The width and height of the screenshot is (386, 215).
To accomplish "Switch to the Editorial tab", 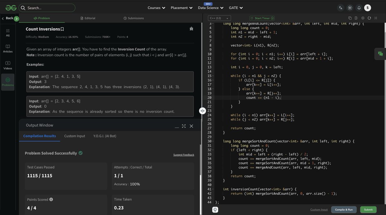I will pyautogui.click(x=88, y=18).
